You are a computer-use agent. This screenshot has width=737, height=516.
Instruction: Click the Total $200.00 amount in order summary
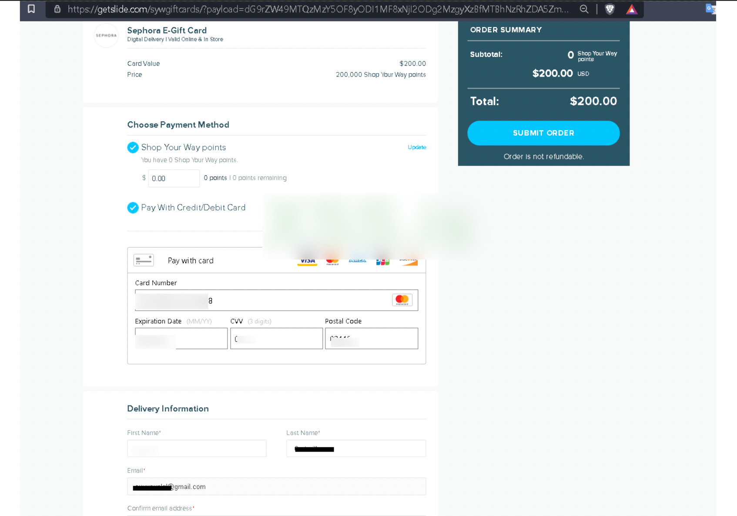click(593, 101)
